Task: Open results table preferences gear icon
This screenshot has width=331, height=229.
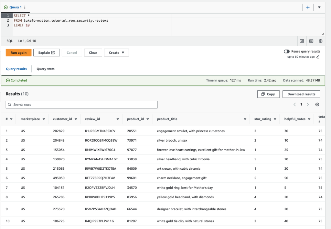Action: pyautogui.click(x=317, y=105)
